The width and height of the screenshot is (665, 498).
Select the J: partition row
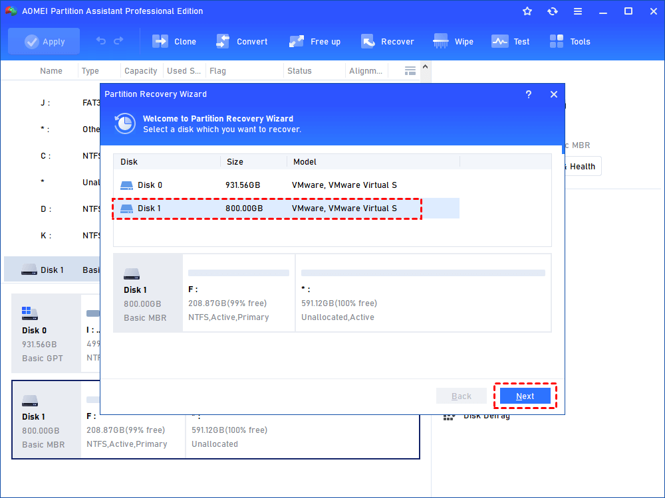pyautogui.click(x=52, y=103)
